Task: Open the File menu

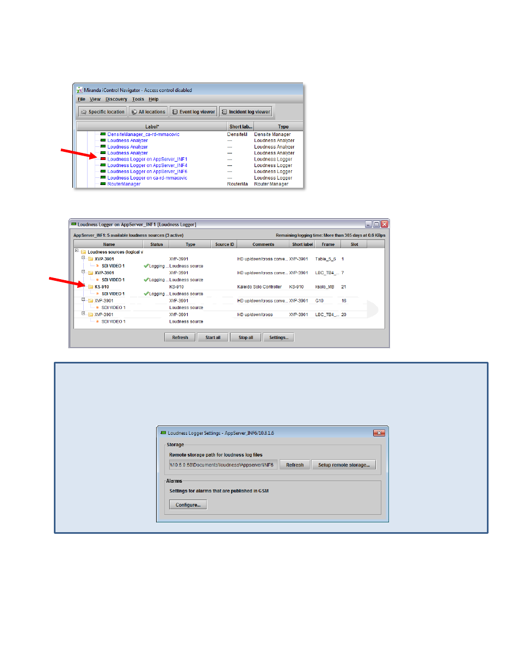Action: point(82,99)
